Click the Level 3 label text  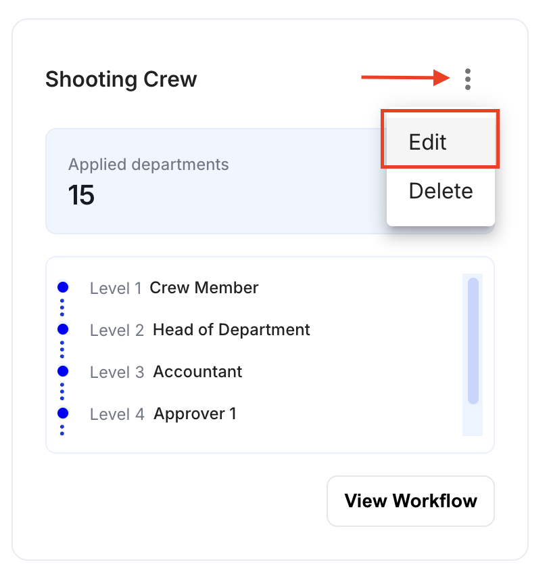coord(117,372)
